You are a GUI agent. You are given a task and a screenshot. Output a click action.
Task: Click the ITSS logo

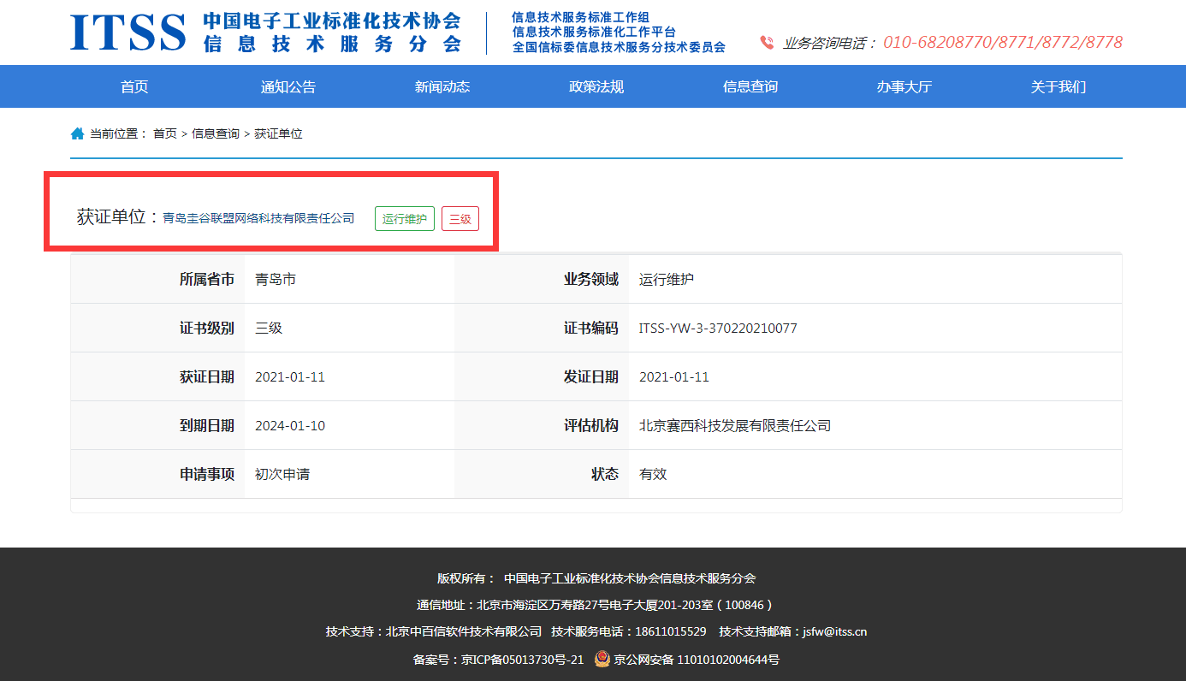128,31
